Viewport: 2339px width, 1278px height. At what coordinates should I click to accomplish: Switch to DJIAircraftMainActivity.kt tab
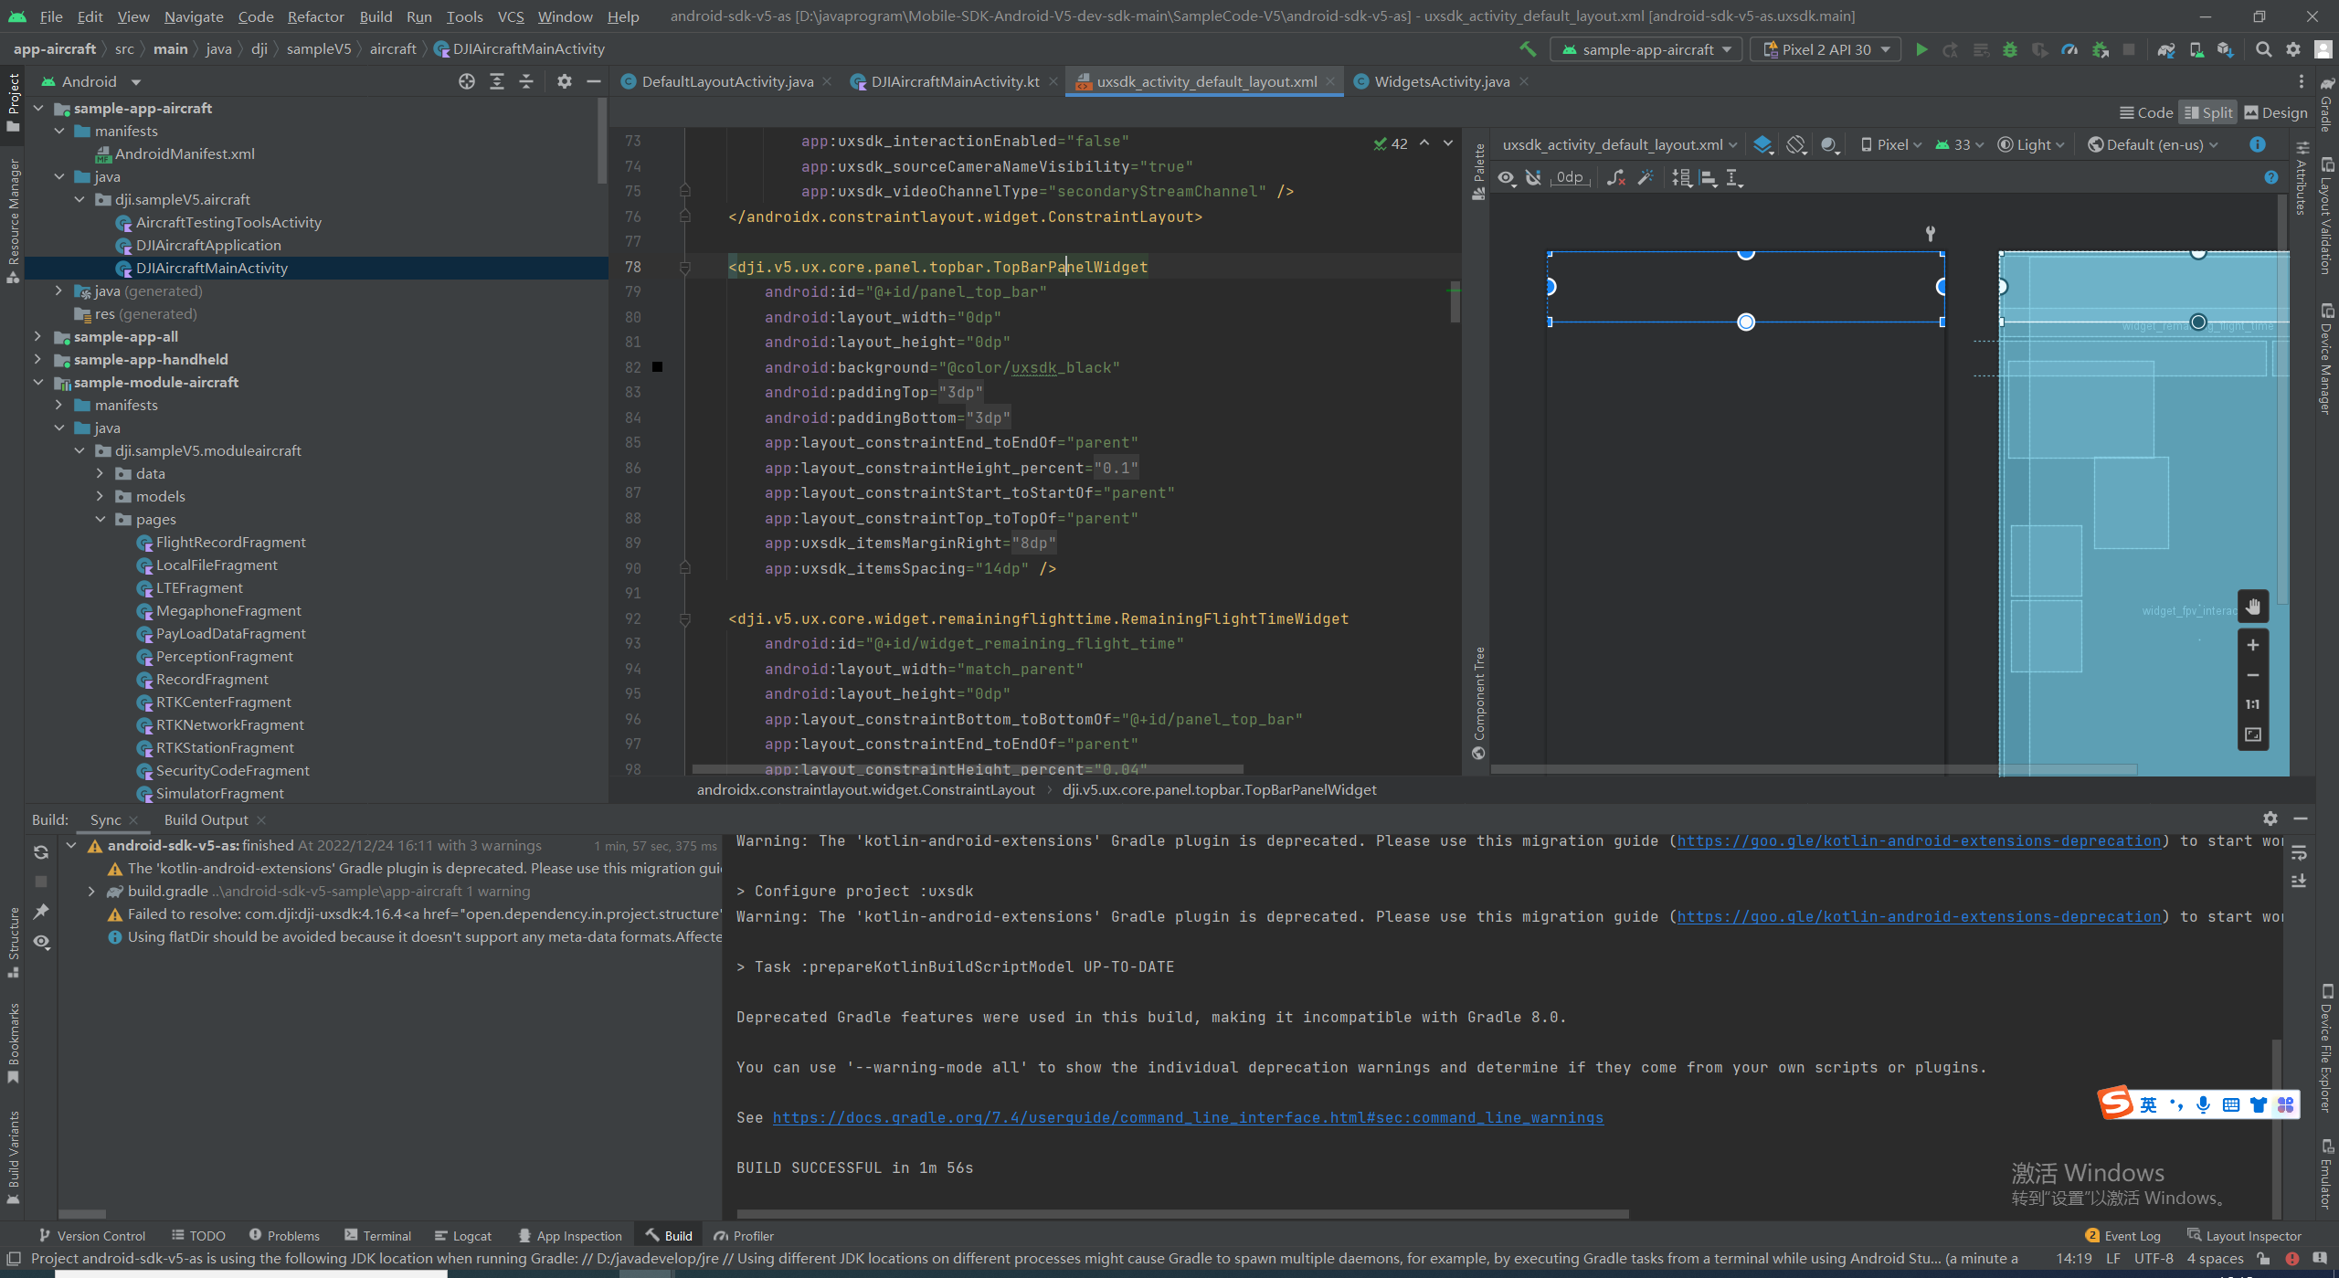point(954,81)
